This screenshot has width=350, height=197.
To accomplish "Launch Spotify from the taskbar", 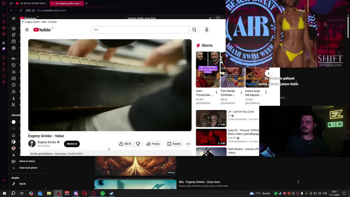I will 103,193.
